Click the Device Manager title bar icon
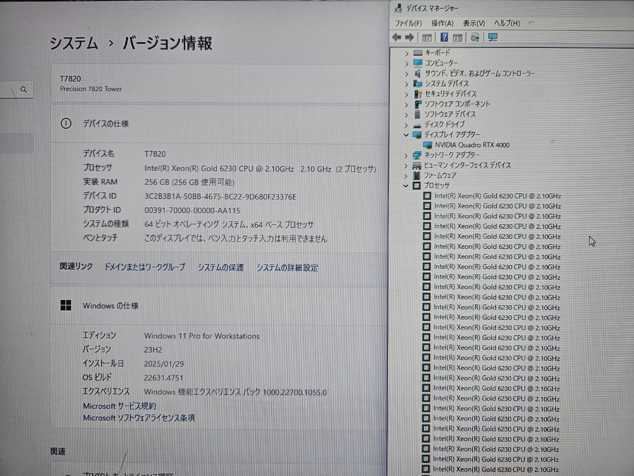The image size is (634, 476). coord(398,8)
